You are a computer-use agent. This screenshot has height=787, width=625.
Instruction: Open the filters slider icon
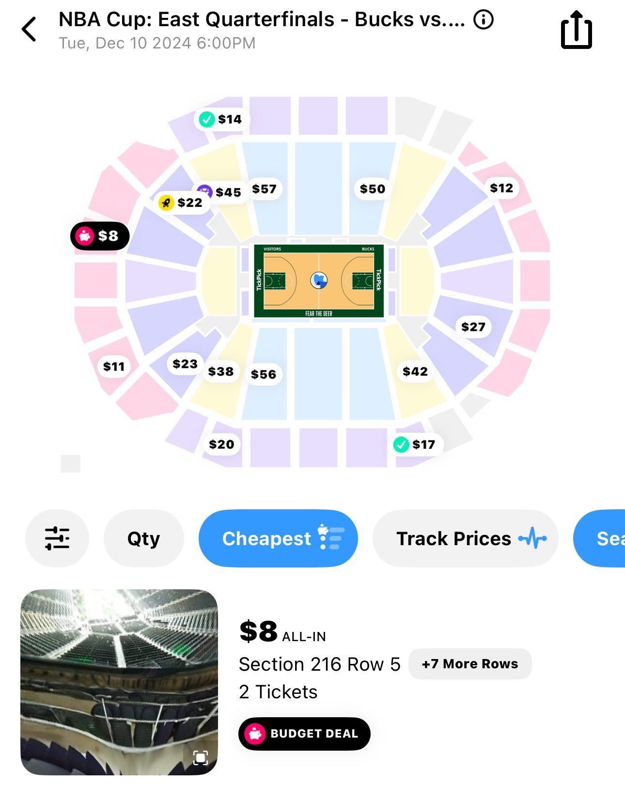click(x=57, y=538)
